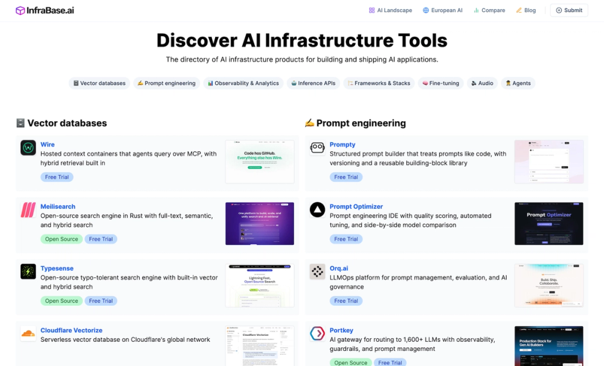The height and width of the screenshot is (366, 604).
Task: Select the Audio category chip
Action: 482,83
